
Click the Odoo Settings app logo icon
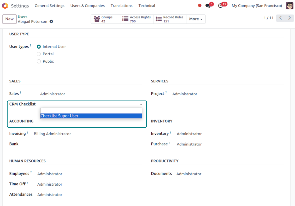[5, 6]
